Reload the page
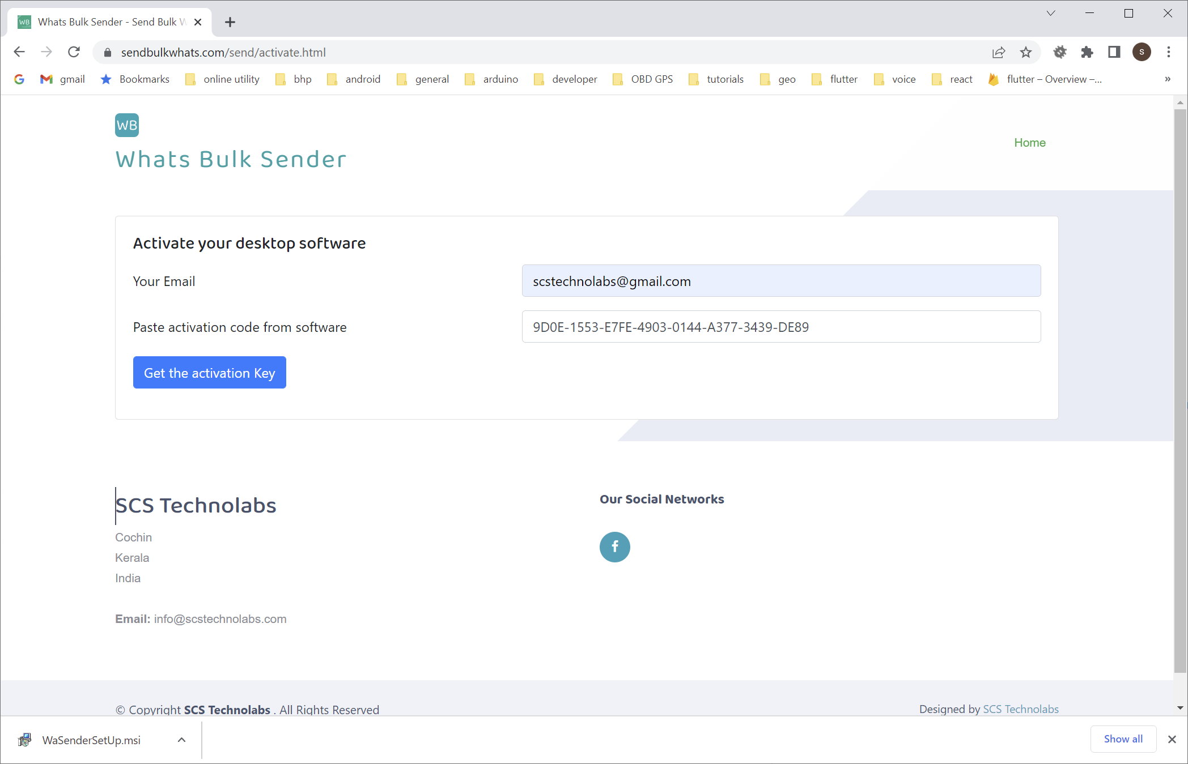Screen dimensions: 1188x764 pyautogui.click(x=74, y=52)
